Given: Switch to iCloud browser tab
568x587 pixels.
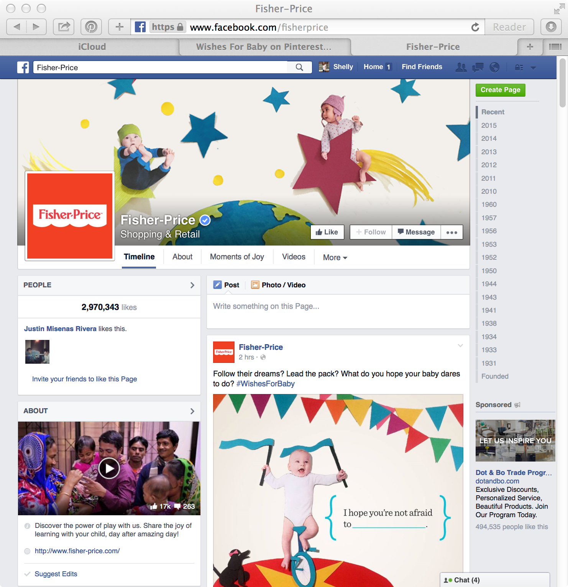Looking at the screenshot, I should click(x=92, y=47).
